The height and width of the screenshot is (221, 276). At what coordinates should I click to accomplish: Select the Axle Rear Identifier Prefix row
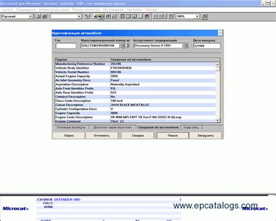pyautogui.click(x=135, y=93)
